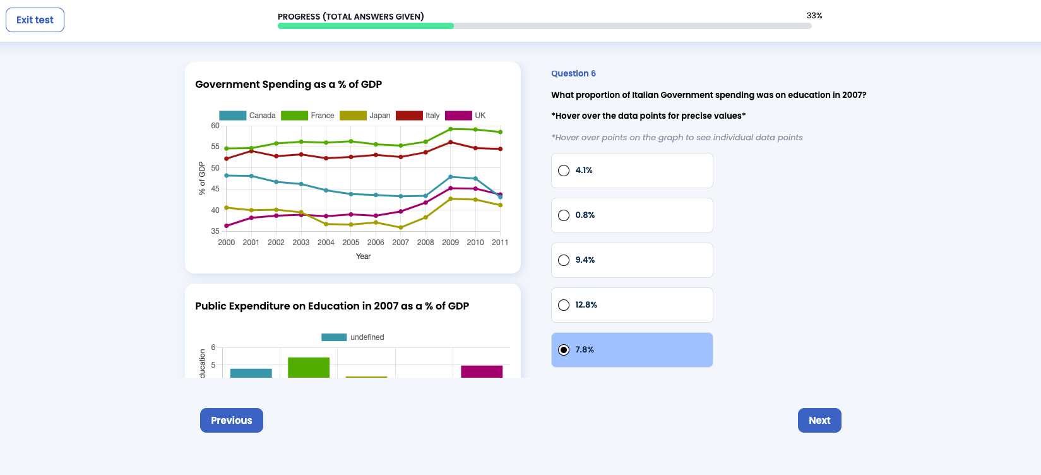Click the green bar in the education chart
This screenshot has height=475, width=1041.
(x=309, y=368)
